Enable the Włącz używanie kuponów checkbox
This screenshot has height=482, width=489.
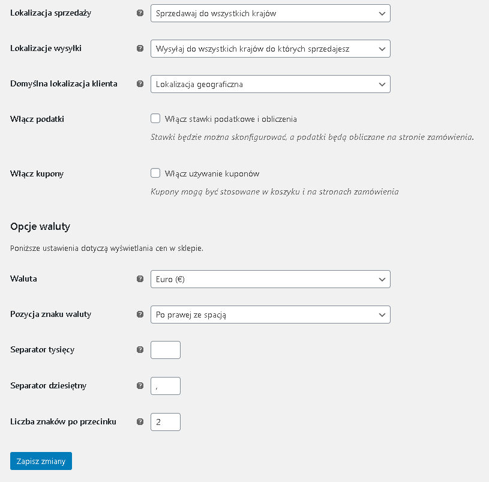tap(155, 173)
